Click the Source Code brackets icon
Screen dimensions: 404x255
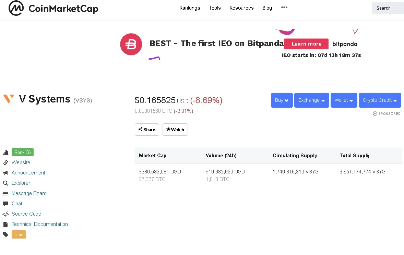coord(5,214)
